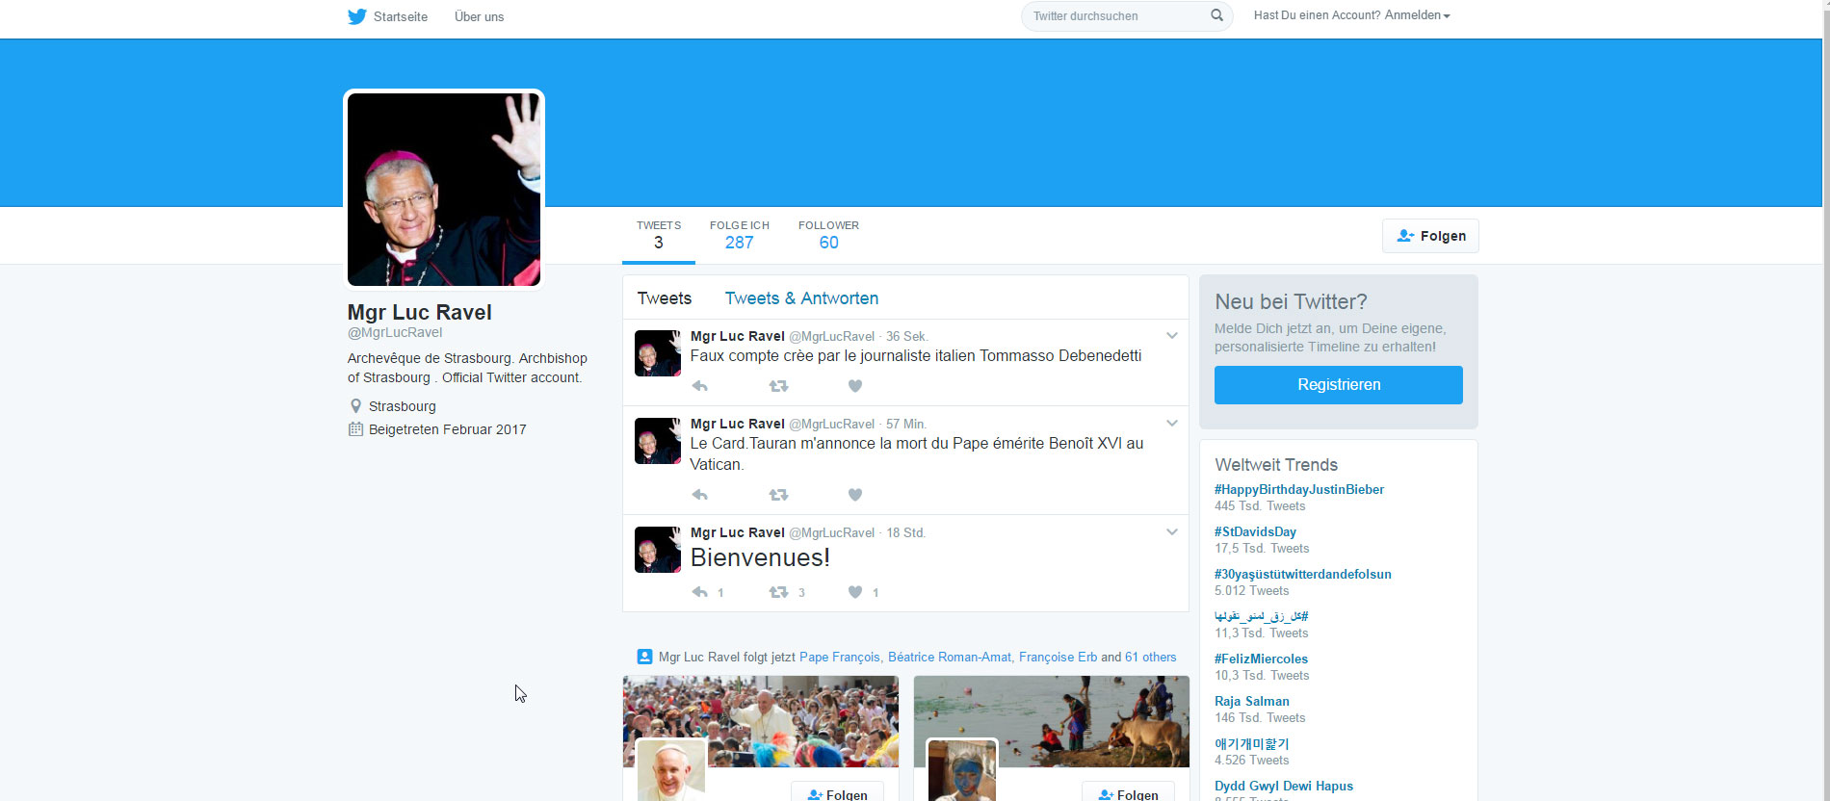This screenshot has height=801, width=1830.
Task: Open the Über uns menu item
Action: [479, 16]
